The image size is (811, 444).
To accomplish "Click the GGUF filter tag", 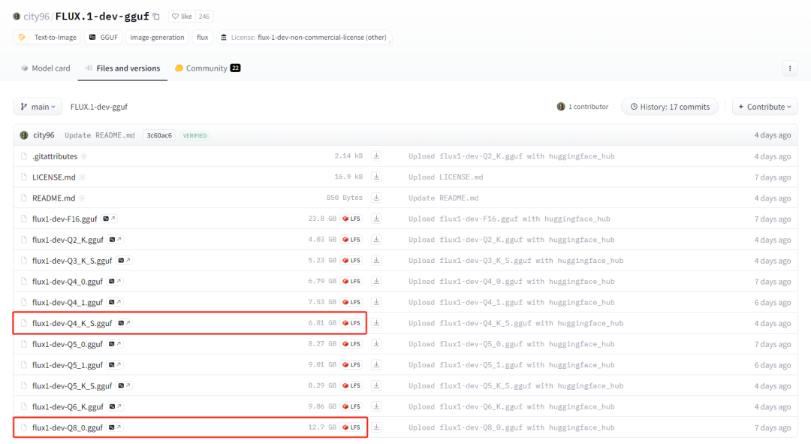I will (103, 37).
